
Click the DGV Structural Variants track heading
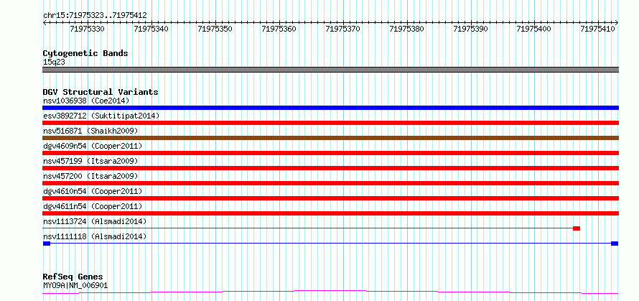pyautogui.click(x=101, y=92)
